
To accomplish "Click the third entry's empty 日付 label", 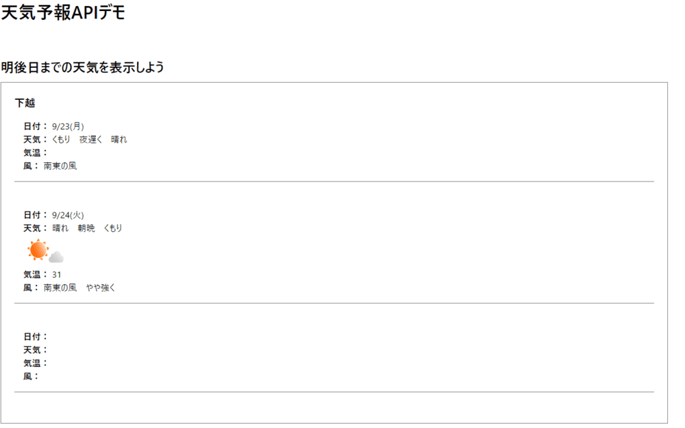I will coord(35,336).
